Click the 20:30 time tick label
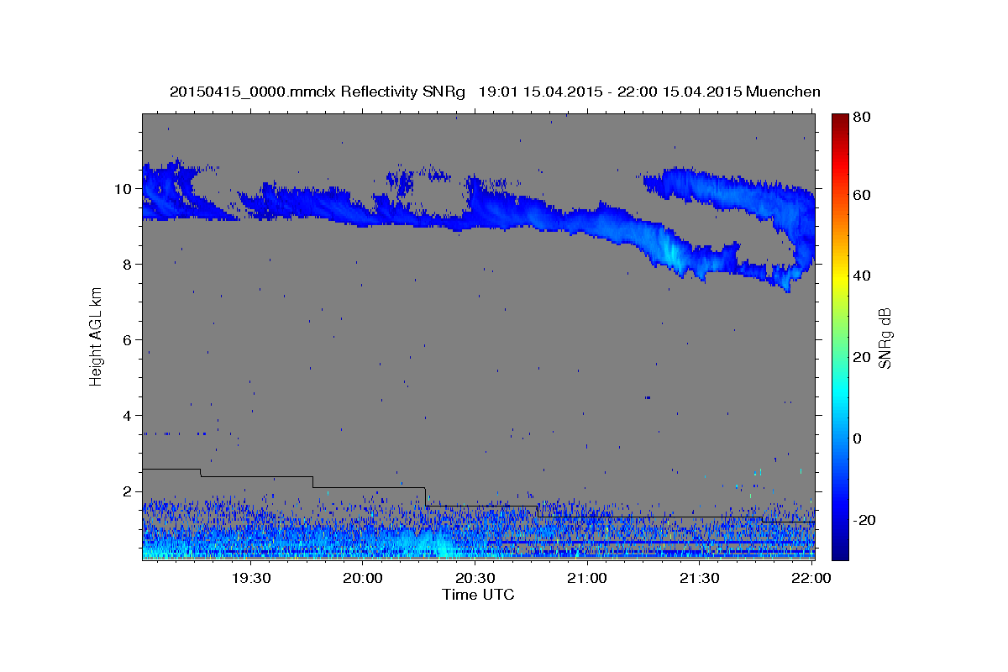 475,578
